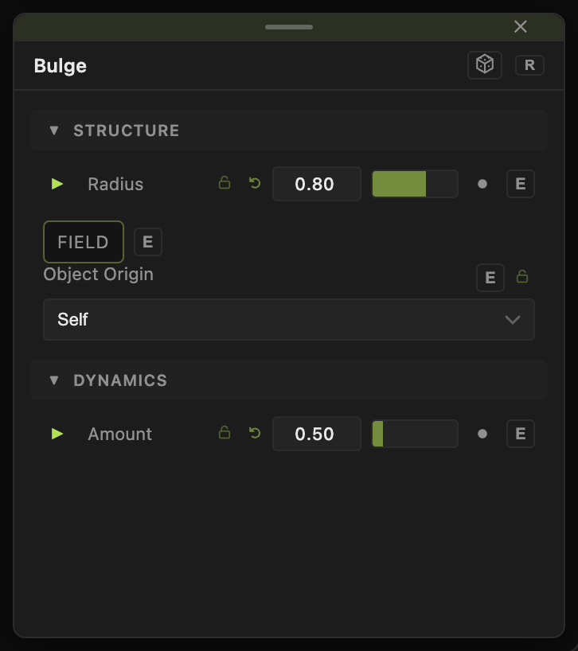Viewport: 578px width, 651px height.
Task: Click the FIELD button
Action: pos(84,242)
